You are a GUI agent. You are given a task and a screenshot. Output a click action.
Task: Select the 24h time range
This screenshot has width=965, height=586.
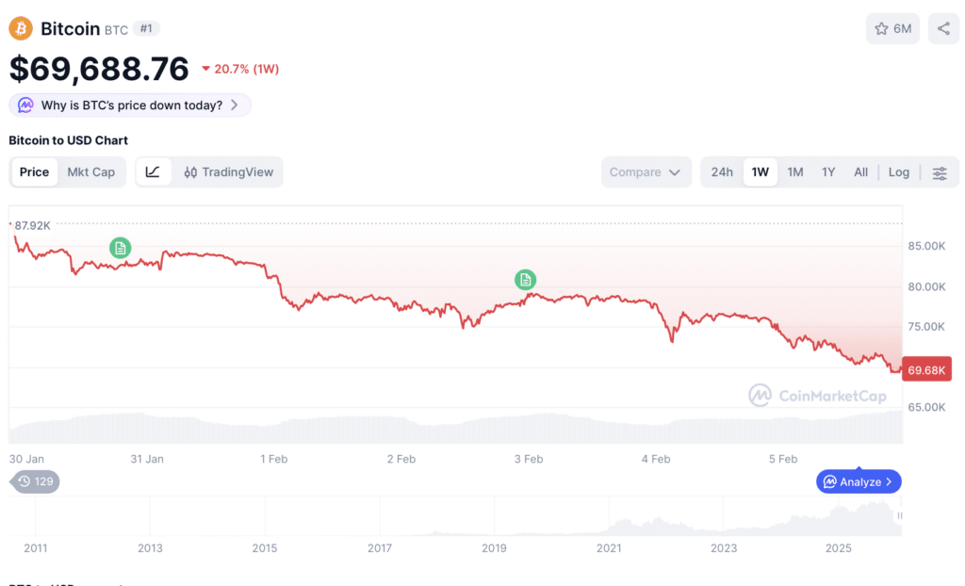tap(722, 172)
